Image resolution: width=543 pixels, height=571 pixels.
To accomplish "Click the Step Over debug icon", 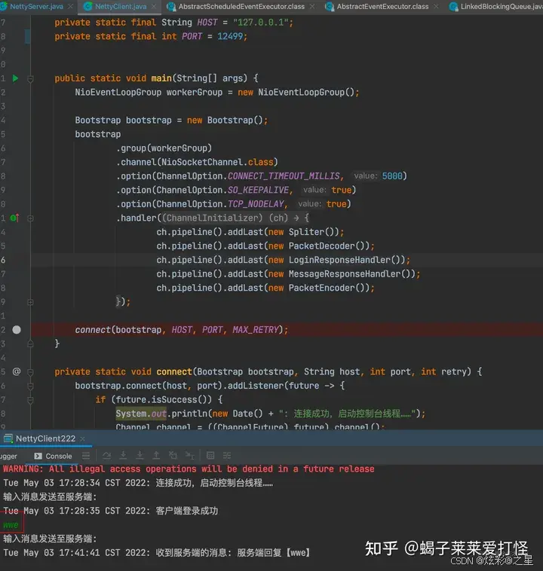I will [x=106, y=456].
